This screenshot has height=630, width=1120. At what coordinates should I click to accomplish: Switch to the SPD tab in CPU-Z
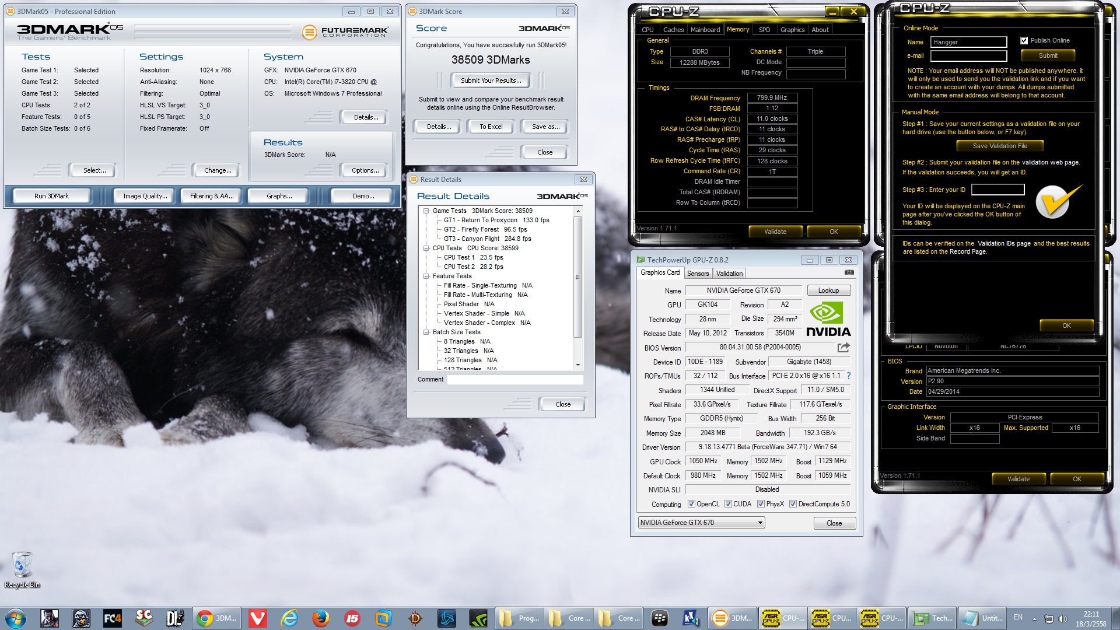764,30
